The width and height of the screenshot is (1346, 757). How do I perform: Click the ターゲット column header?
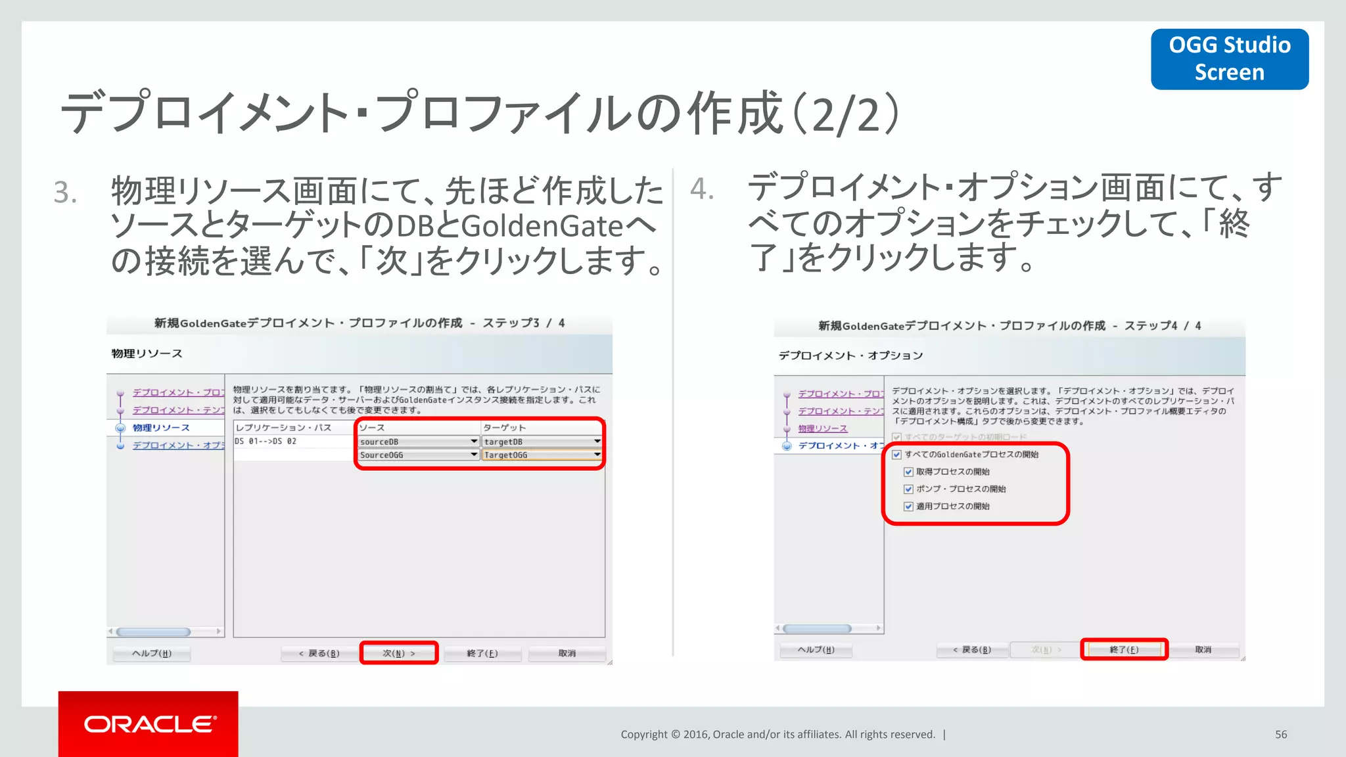click(x=542, y=428)
